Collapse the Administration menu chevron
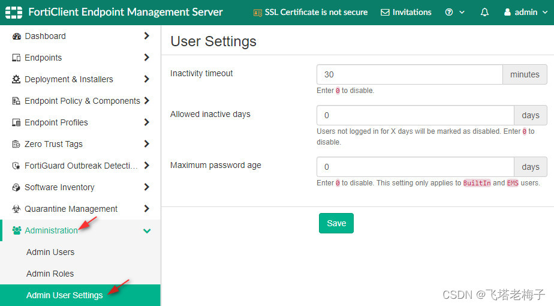This screenshot has width=554, height=306. coord(147,231)
